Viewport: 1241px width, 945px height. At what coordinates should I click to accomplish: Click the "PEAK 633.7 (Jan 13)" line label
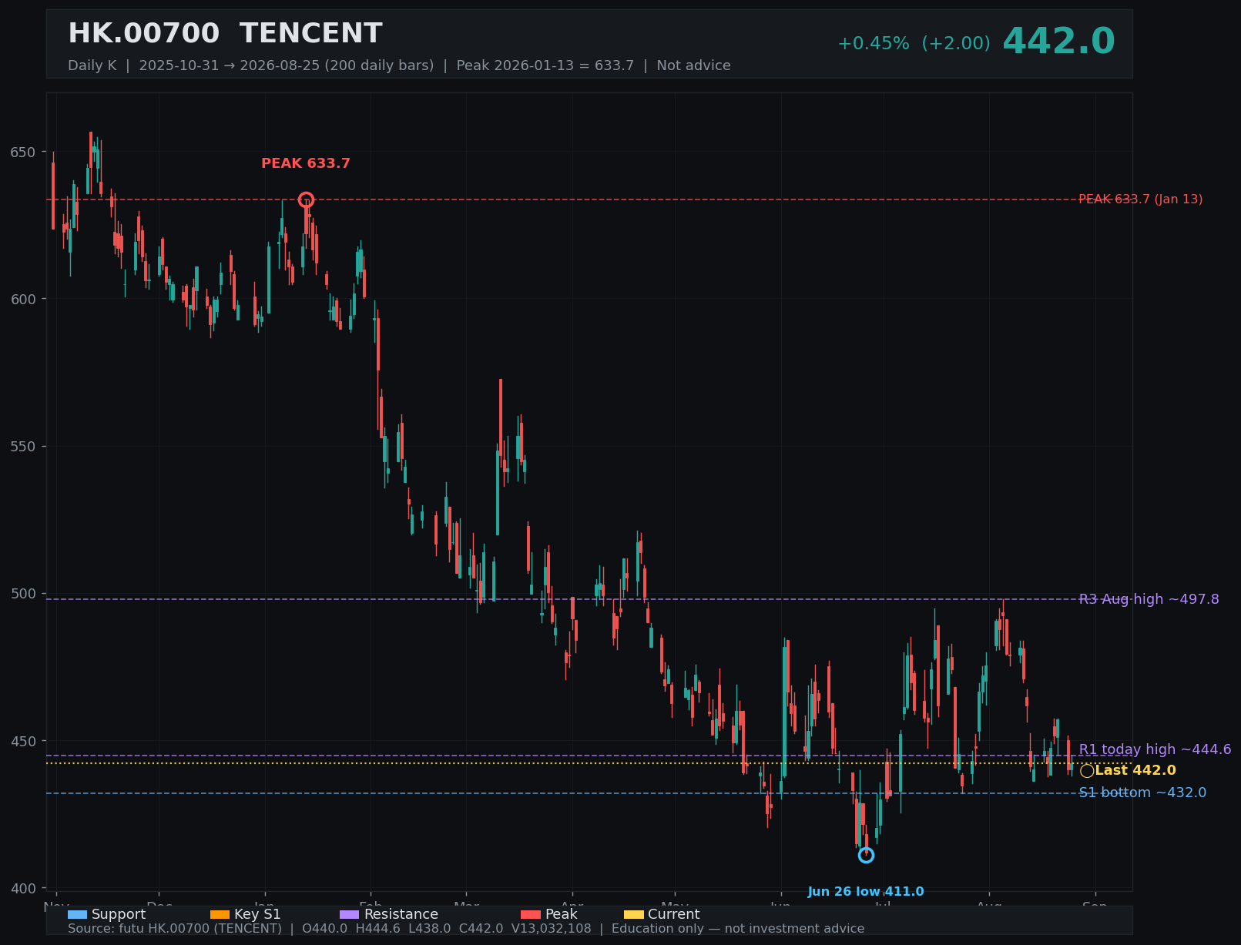tap(1140, 199)
